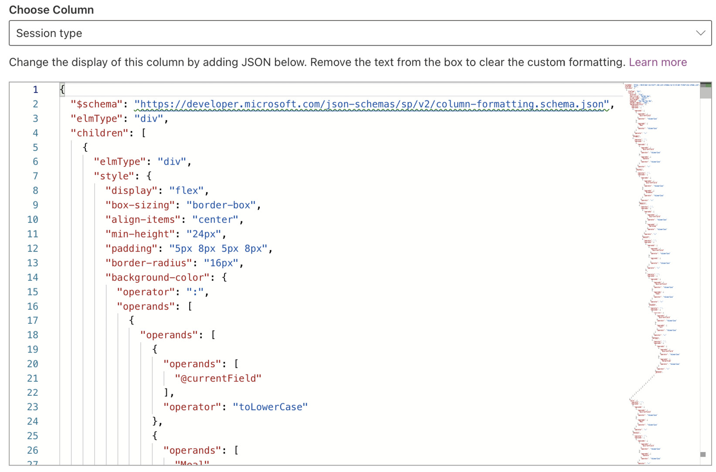Click the "elmType" key on line 6
Image resolution: width=716 pixels, height=472 pixels.
pos(120,162)
